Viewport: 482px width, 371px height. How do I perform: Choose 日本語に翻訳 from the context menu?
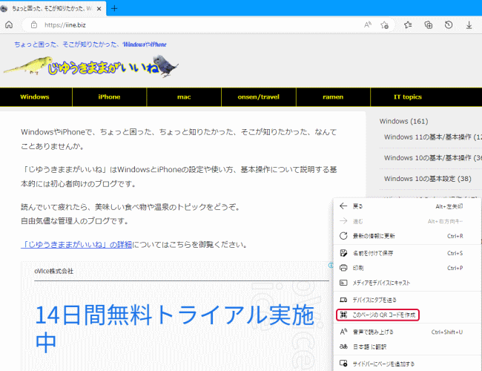point(407,347)
